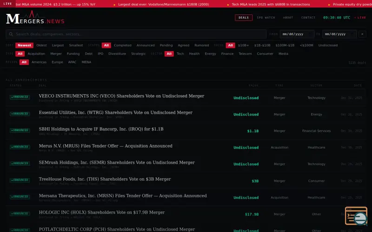The width and height of the screenshot is (372, 232).
Task: Sort deals by Oldest
Action: tap(41, 45)
